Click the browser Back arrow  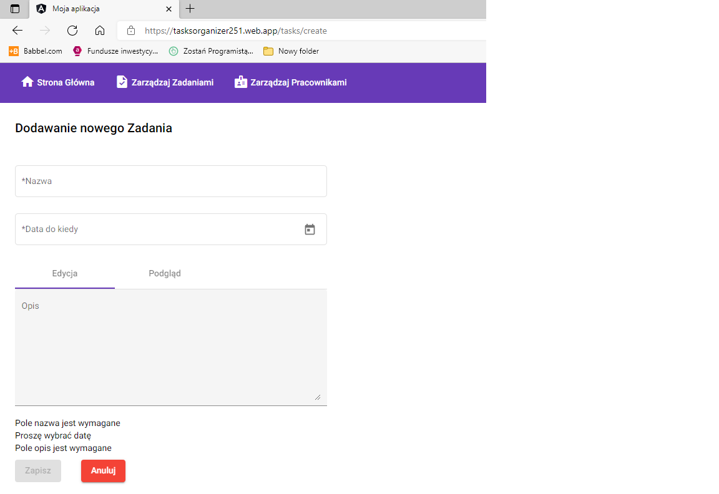[x=17, y=31]
